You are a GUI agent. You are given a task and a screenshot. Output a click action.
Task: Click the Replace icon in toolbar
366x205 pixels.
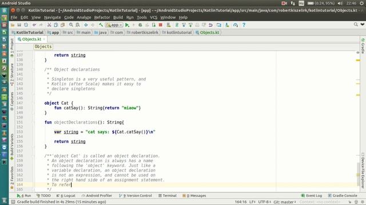78,25
